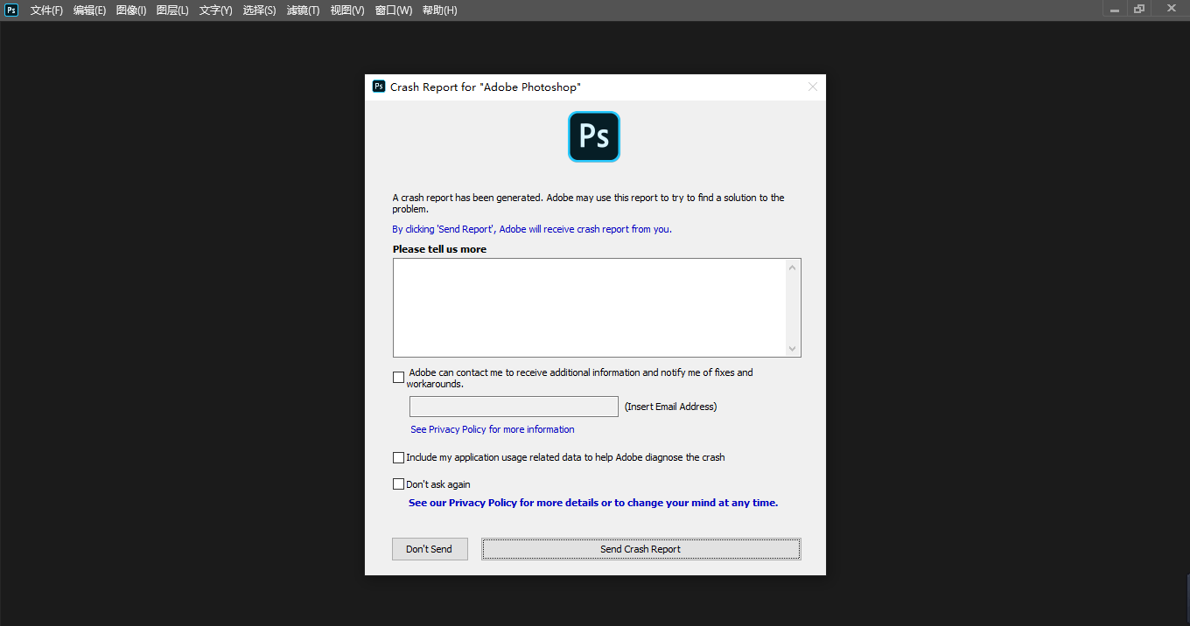Image resolution: width=1190 pixels, height=626 pixels.
Task: Click the Insert Email Address input field
Action: click(514, 406)
